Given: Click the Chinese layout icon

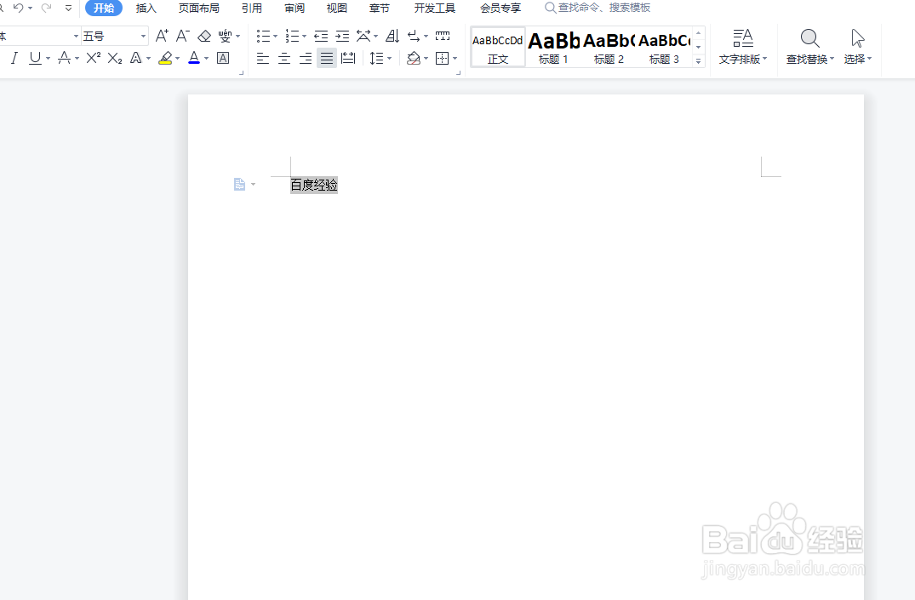Looking at the screenshot, I should 363,37.
